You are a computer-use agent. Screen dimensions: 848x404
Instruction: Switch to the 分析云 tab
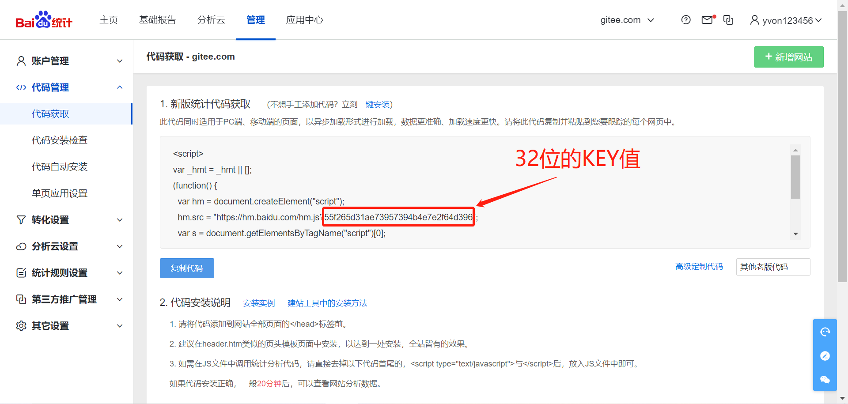(x=212, y=20)
